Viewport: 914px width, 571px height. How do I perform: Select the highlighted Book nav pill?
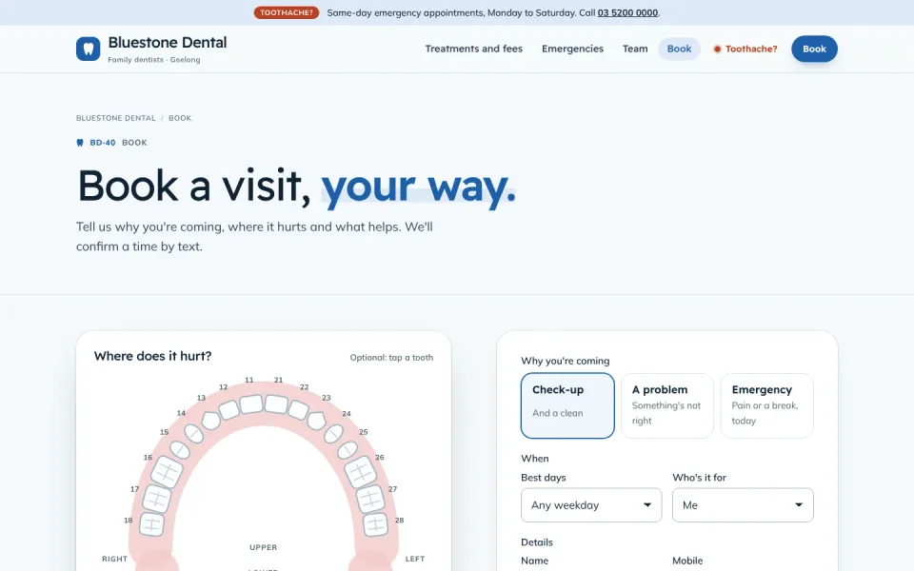[679, 49]
